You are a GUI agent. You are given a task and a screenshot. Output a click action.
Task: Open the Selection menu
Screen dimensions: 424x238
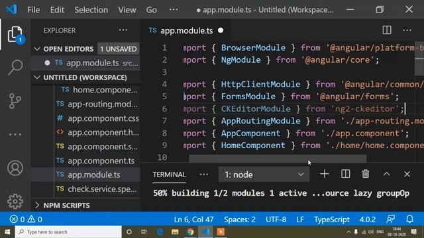click(x=91, y=10)
